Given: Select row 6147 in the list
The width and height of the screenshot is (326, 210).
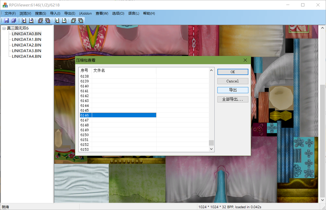Looking at the screenshot, I should click(x=144, y=120).
